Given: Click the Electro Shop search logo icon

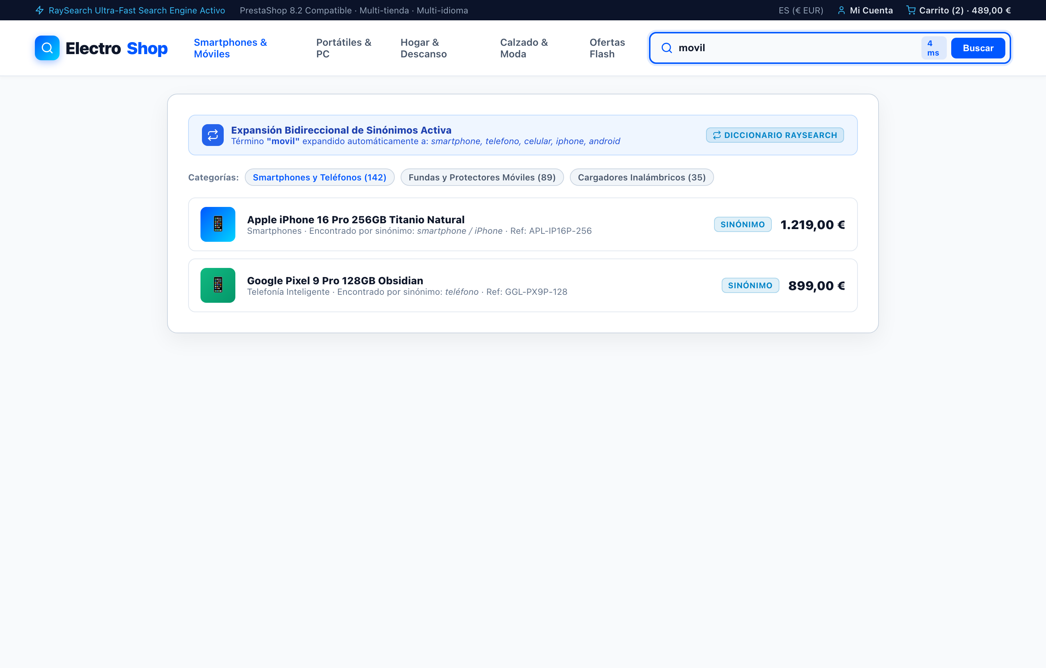Looking at the screenshot, I should [x=47, y=48].
